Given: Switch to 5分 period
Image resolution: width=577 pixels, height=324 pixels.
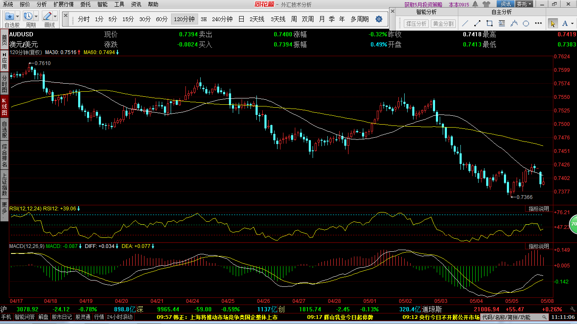Looking at the screenshot, I should coord(113,19).
